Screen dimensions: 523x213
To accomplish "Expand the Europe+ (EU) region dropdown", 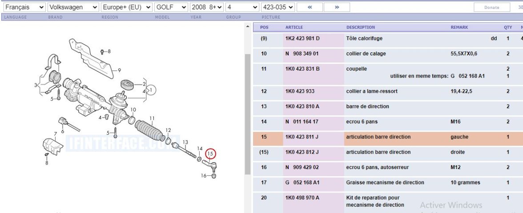I will [126, 8].
